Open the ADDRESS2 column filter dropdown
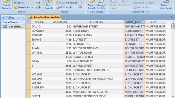The width and height of the screenshot is (175, 98). [x=122, y=22]
